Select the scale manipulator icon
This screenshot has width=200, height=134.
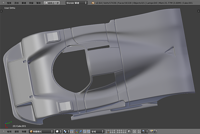(89, 131)
